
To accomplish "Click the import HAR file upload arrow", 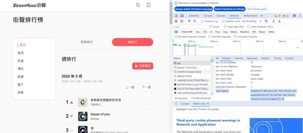I will point(274,21).
